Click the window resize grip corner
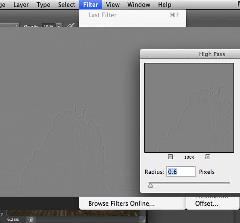 143,220
